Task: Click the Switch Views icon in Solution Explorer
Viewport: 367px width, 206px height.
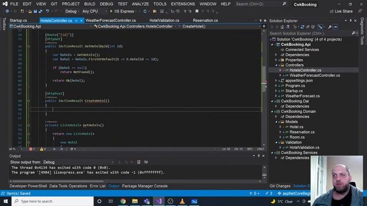Action: [x=288, y=27]
